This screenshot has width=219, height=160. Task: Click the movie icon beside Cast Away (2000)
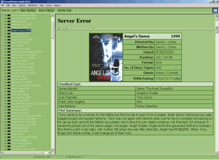pos(9,140)
